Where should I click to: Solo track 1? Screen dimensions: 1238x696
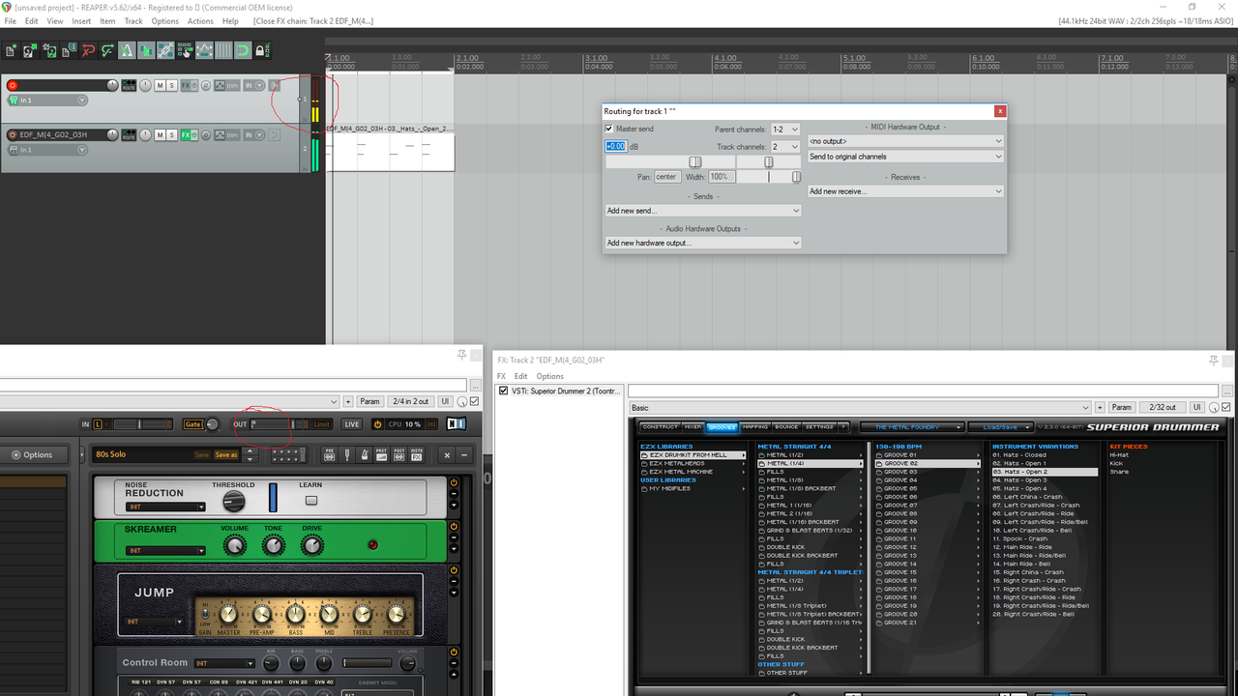171,85
